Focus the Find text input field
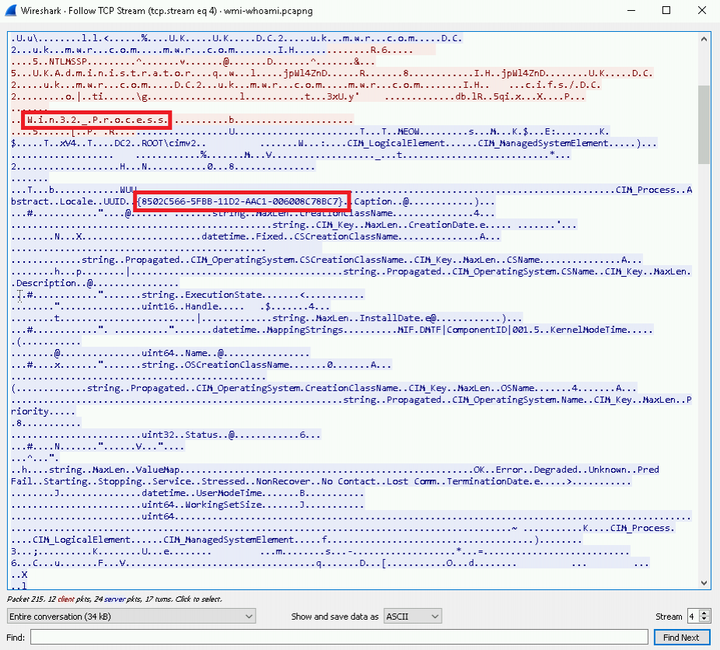Image resolution: width=720 pixels, height=650 pixels. click(x=339, y=637)
